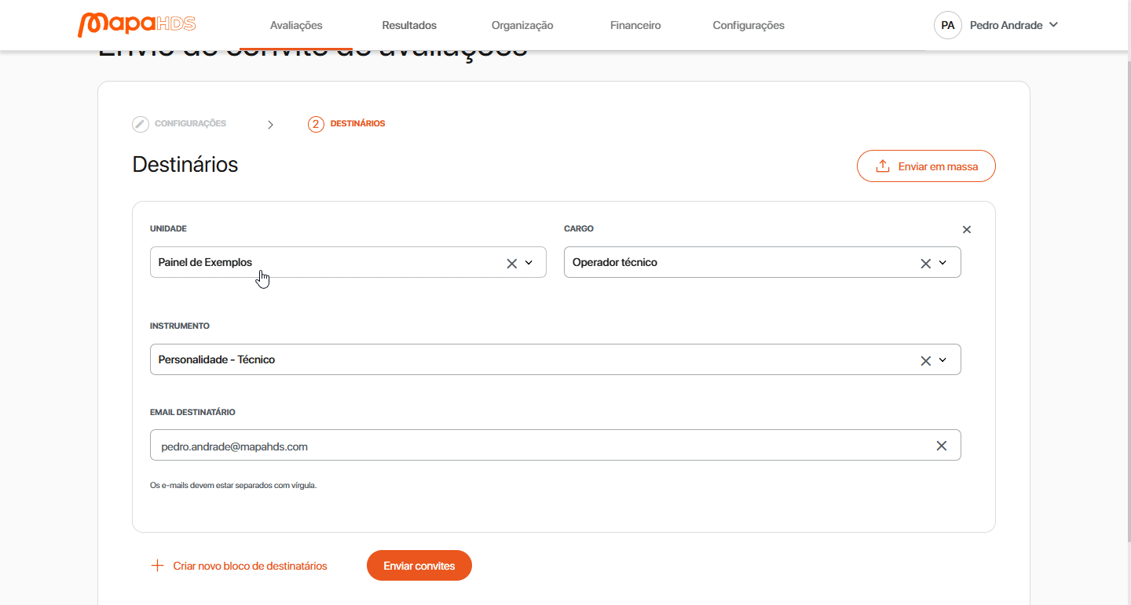The width and height of the screenshot is (1131, 605).
Task: Click the PA user avatar
Action: 948,25
